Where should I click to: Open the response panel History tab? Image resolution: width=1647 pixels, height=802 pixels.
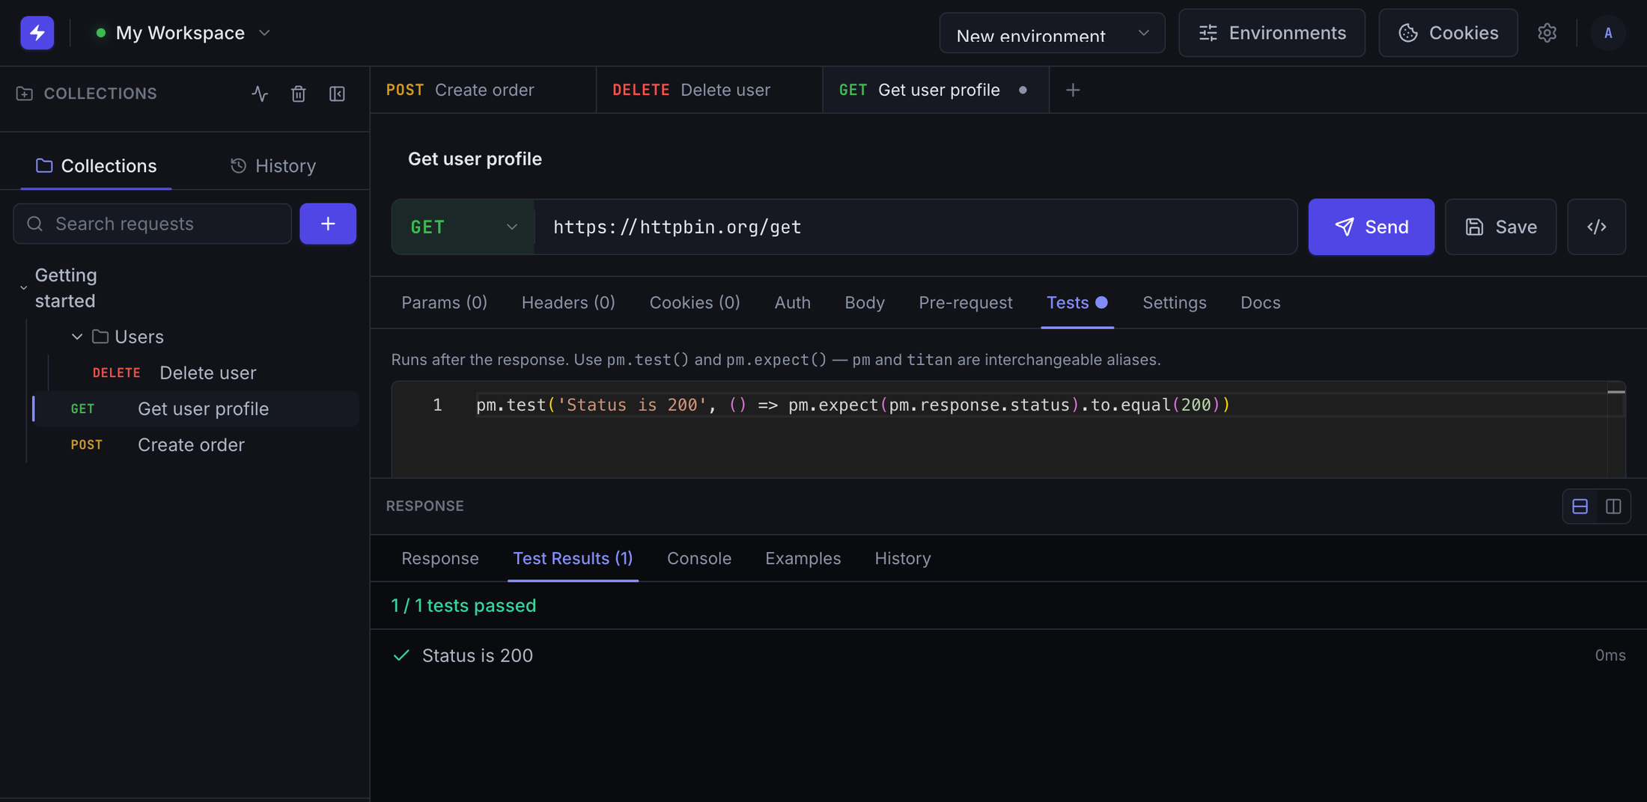pos(903,558)
